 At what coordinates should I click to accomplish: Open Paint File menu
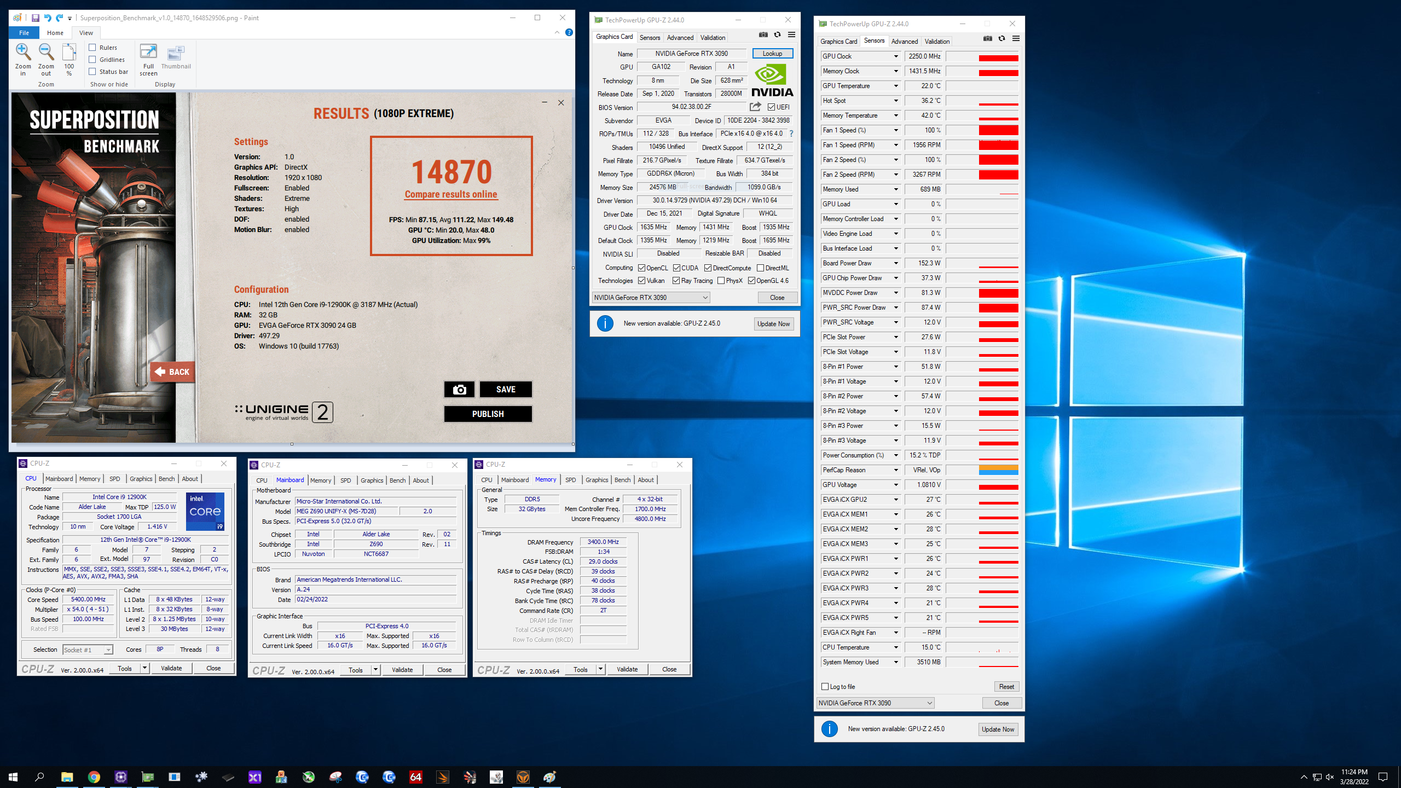24,33
